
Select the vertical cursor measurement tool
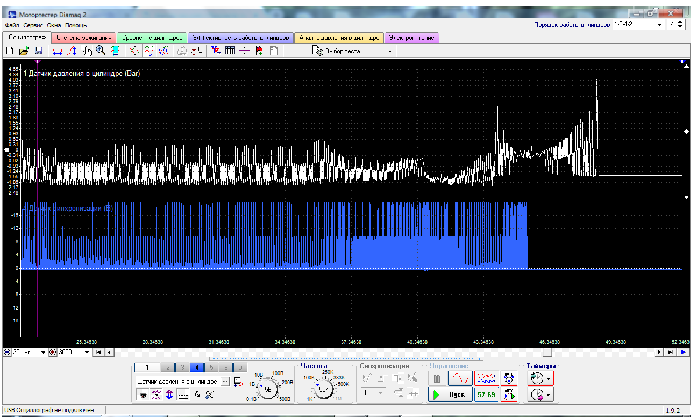(72, 51)
